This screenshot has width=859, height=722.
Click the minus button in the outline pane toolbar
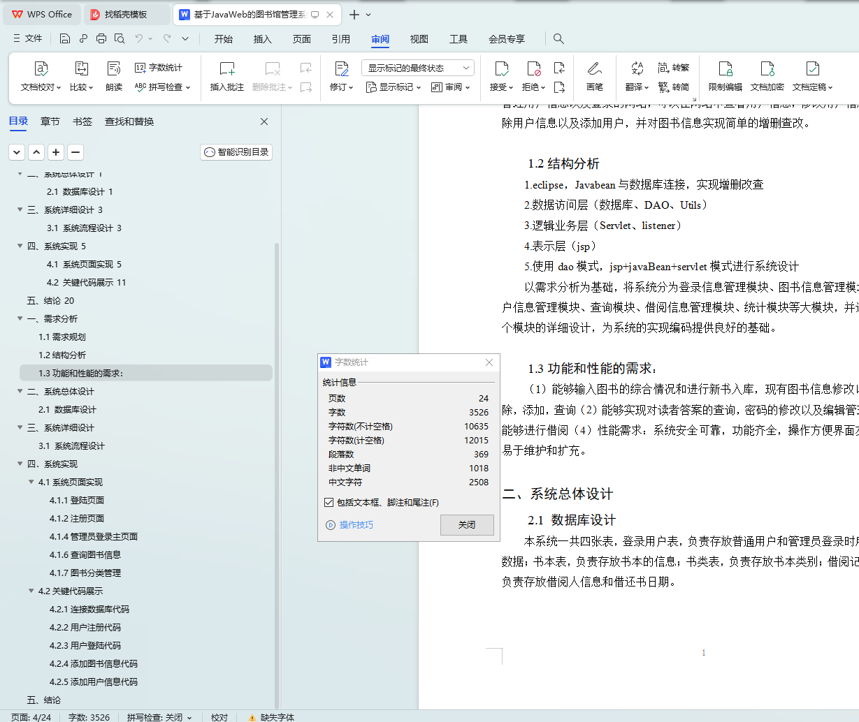coord(75,152)
